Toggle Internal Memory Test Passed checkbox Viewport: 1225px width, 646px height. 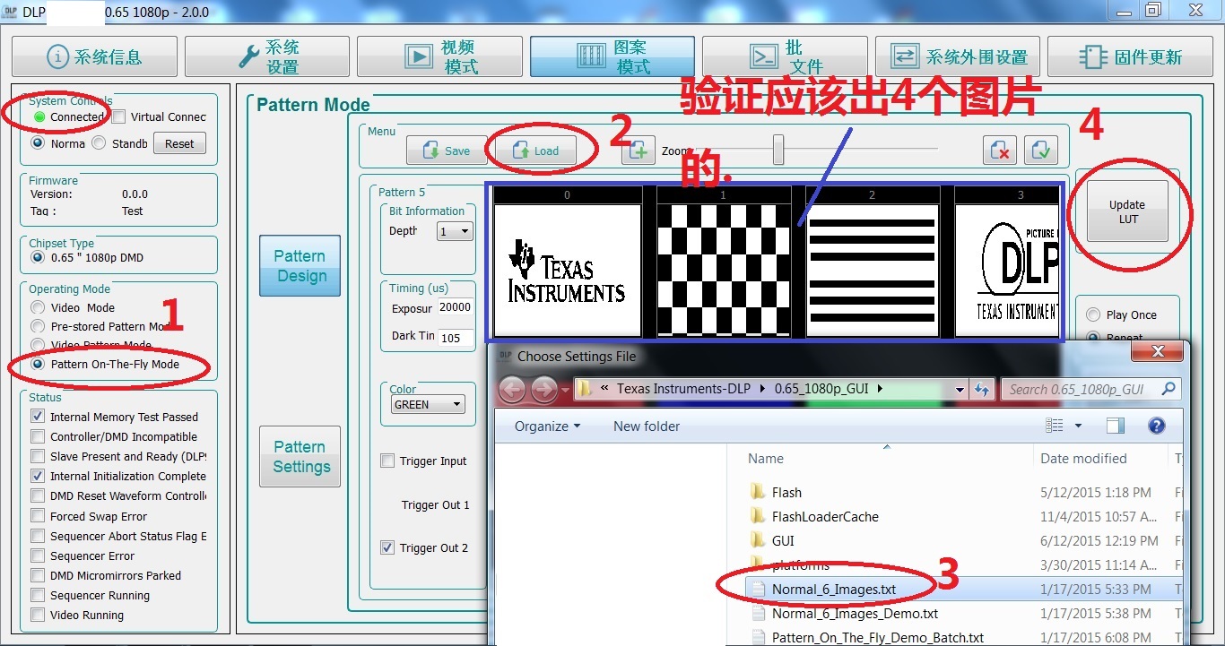click(38, 417)
